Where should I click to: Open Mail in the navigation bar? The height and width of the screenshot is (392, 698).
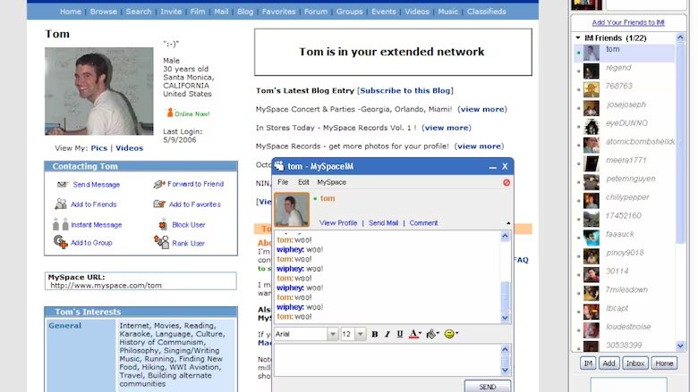(x=221, y=12)
